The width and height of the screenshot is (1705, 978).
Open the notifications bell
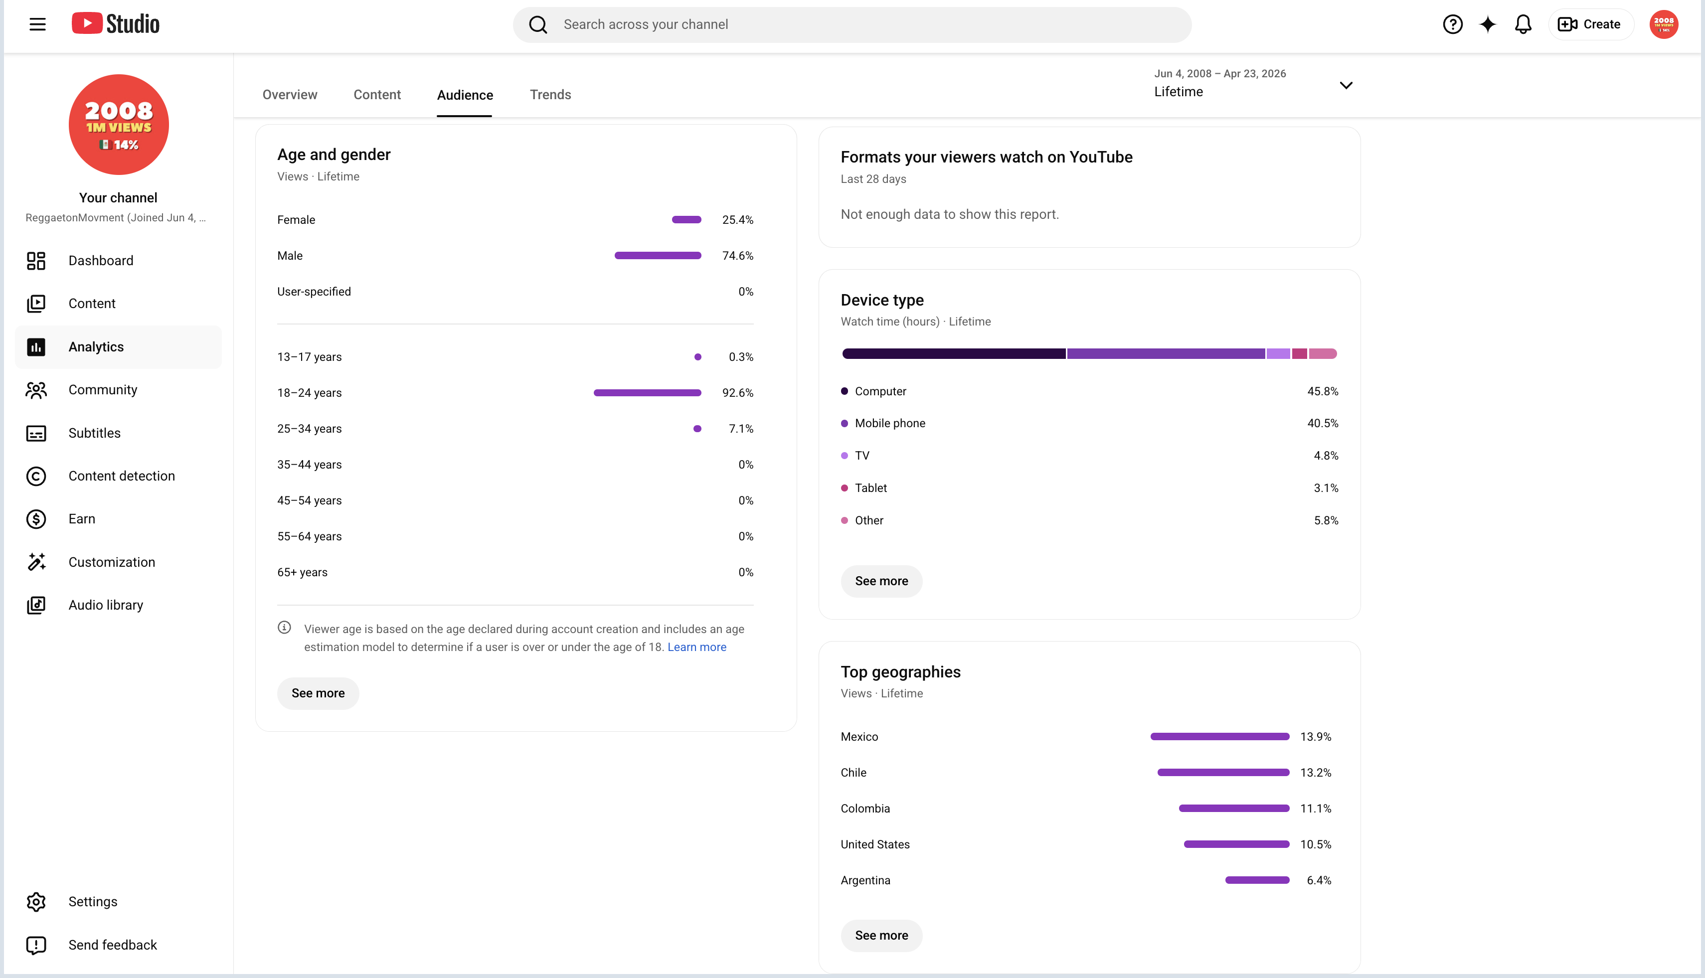point(1523,25)
